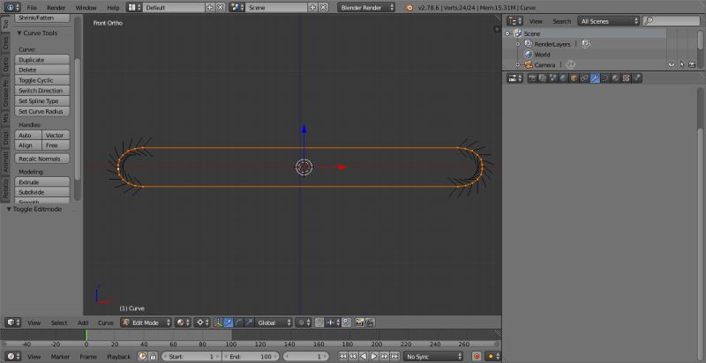
Task: Toggle the scale manipulator
Action: pos(249,322)
